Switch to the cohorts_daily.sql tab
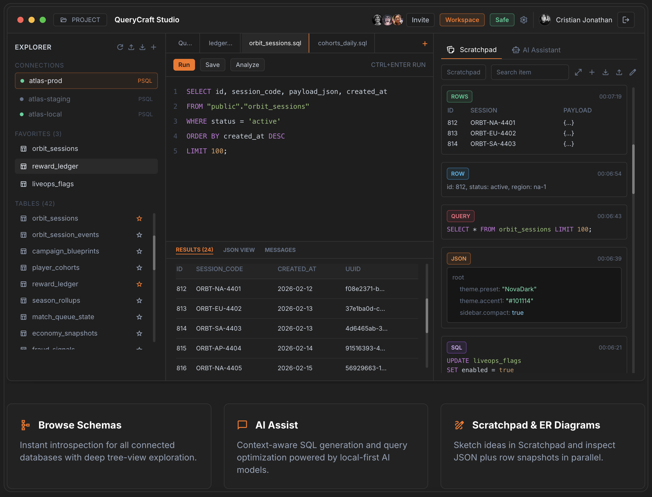 coord(342,43)
